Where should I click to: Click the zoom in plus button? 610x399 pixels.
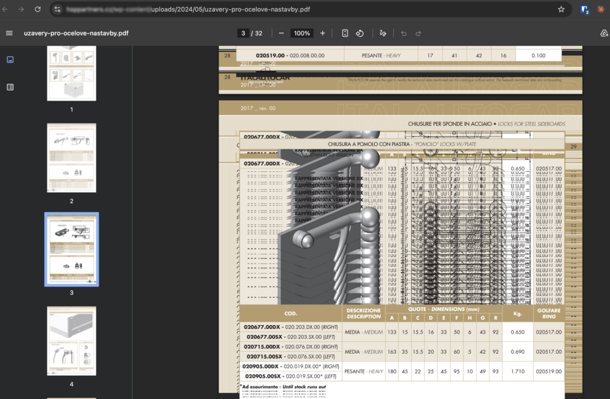pyautogui.click(x=322, y=33)
